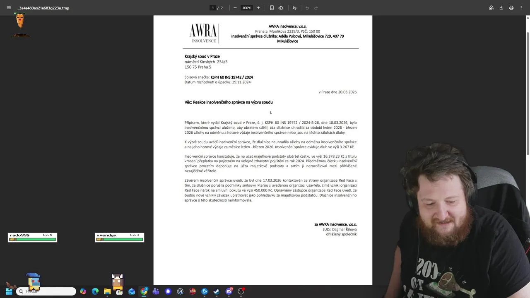Click the redo arrow in PDF toolbar
The image size is (530, 298).
[x=316, y=8]
